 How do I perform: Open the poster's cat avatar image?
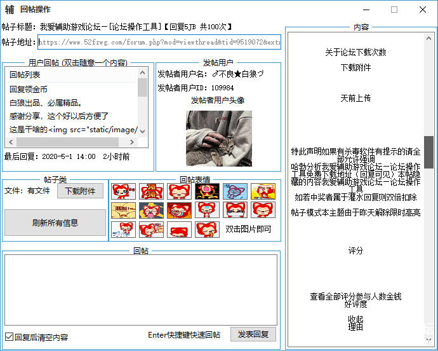[x=218, y=139]
